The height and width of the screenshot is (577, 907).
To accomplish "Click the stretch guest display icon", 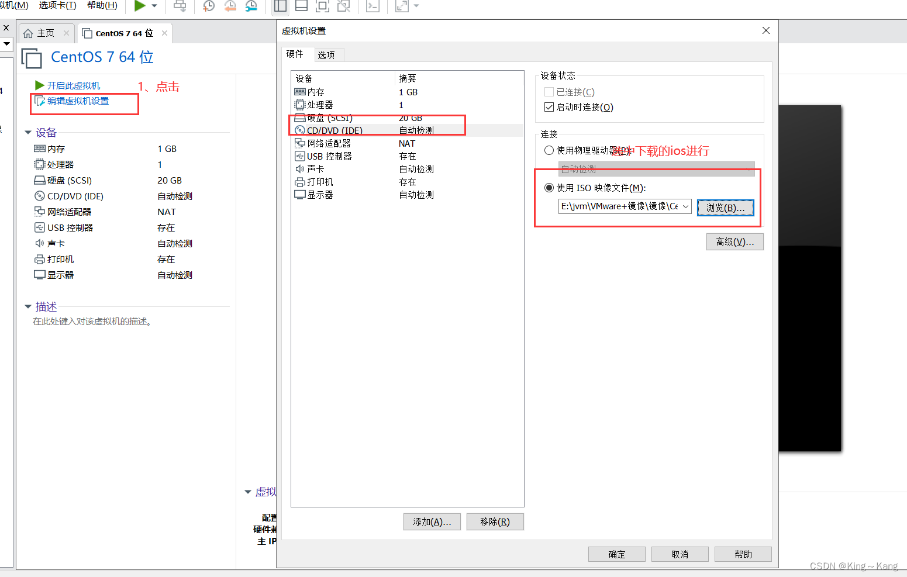I will click(402, 6).
